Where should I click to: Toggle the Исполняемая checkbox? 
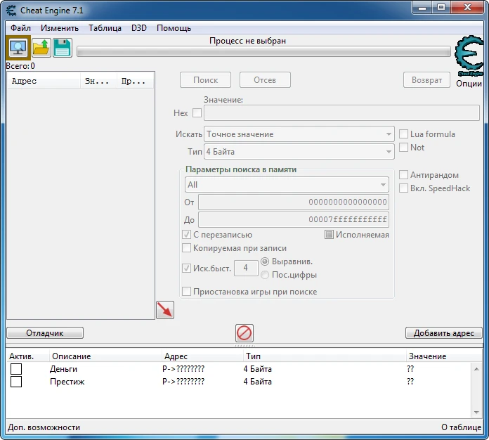pos(329,234)
